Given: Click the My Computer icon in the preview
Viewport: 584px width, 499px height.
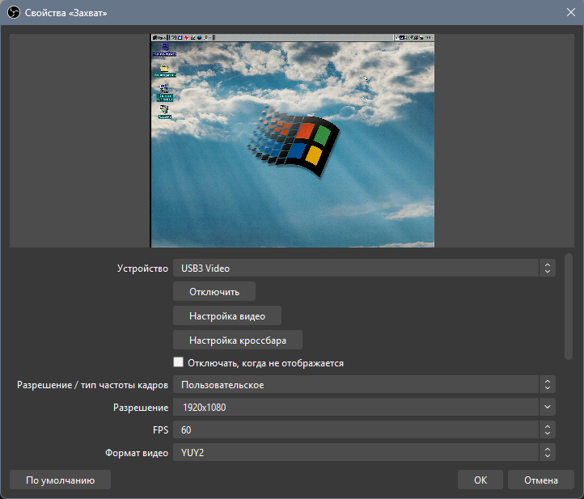Looking at the screenshot, I should click(x=164, y=49).
